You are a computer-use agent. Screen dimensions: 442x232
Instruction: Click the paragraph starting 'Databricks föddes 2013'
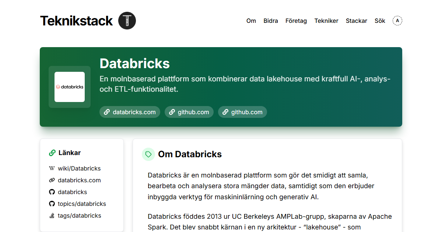coord(270,222)
